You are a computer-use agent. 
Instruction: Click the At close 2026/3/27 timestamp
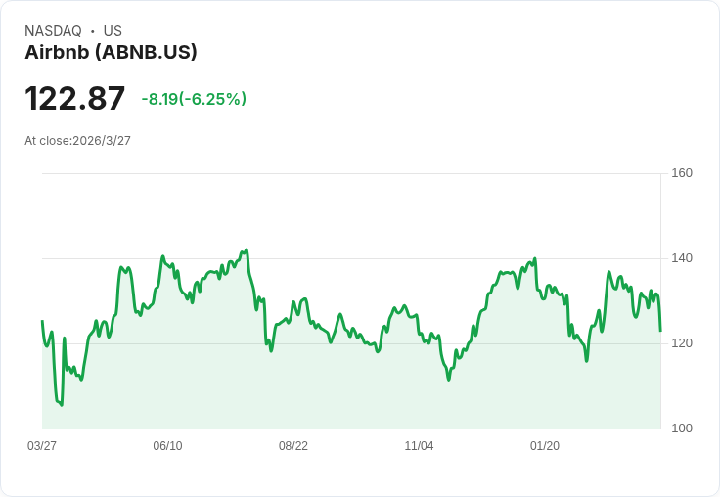tap(77, 141)
